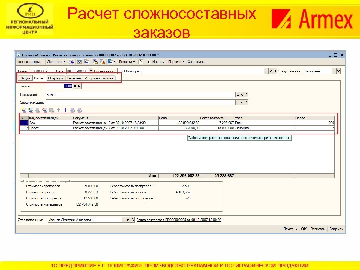Viewport: 360px width, 270px height.
Task: Click the Себестоимость column header
Action: [217, 118]
